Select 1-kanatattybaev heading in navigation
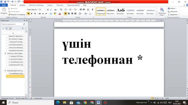Viewport: 188px width, 105px height. point(15,73)
